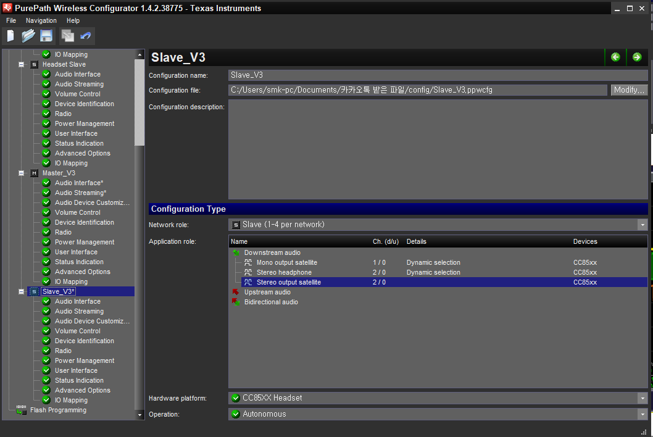Click green check icon beside Autonomous

[236, 414]
